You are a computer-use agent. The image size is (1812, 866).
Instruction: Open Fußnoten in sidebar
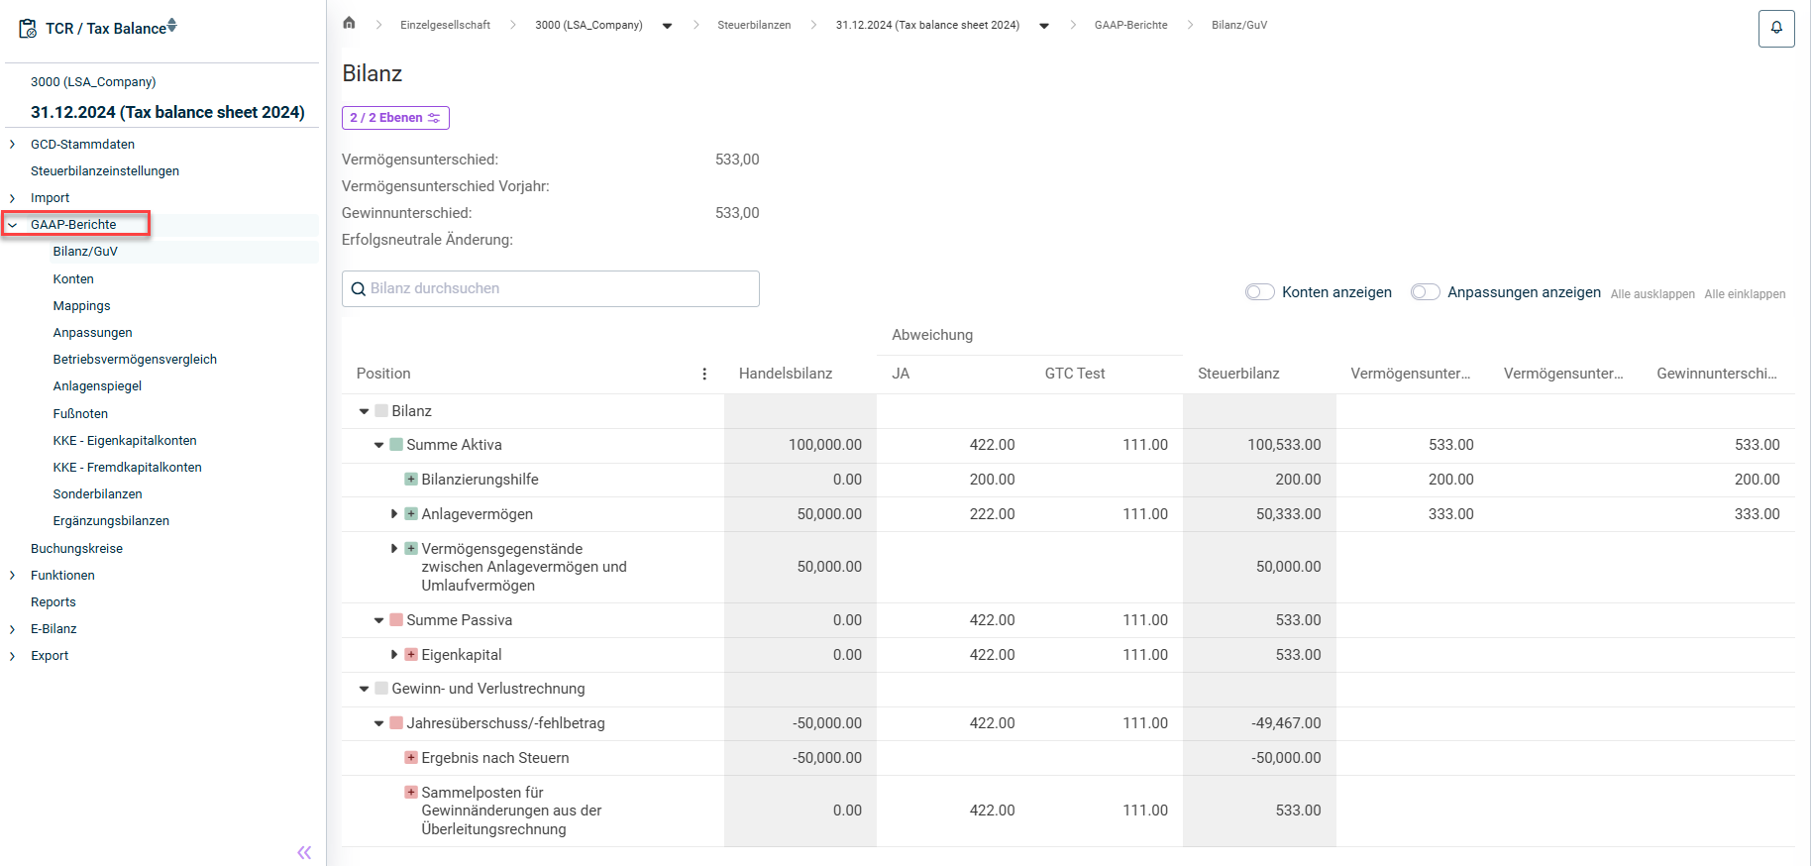click(80, 414)
